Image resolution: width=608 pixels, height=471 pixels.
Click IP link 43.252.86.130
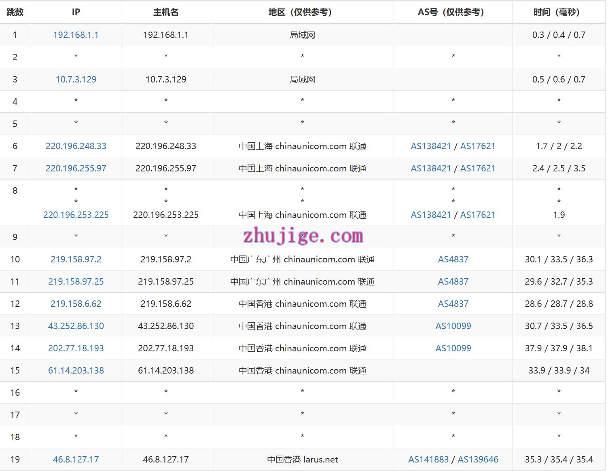point(76,326)
